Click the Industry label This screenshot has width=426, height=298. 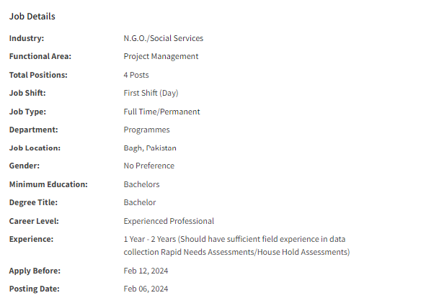click(x=27, y=38)
